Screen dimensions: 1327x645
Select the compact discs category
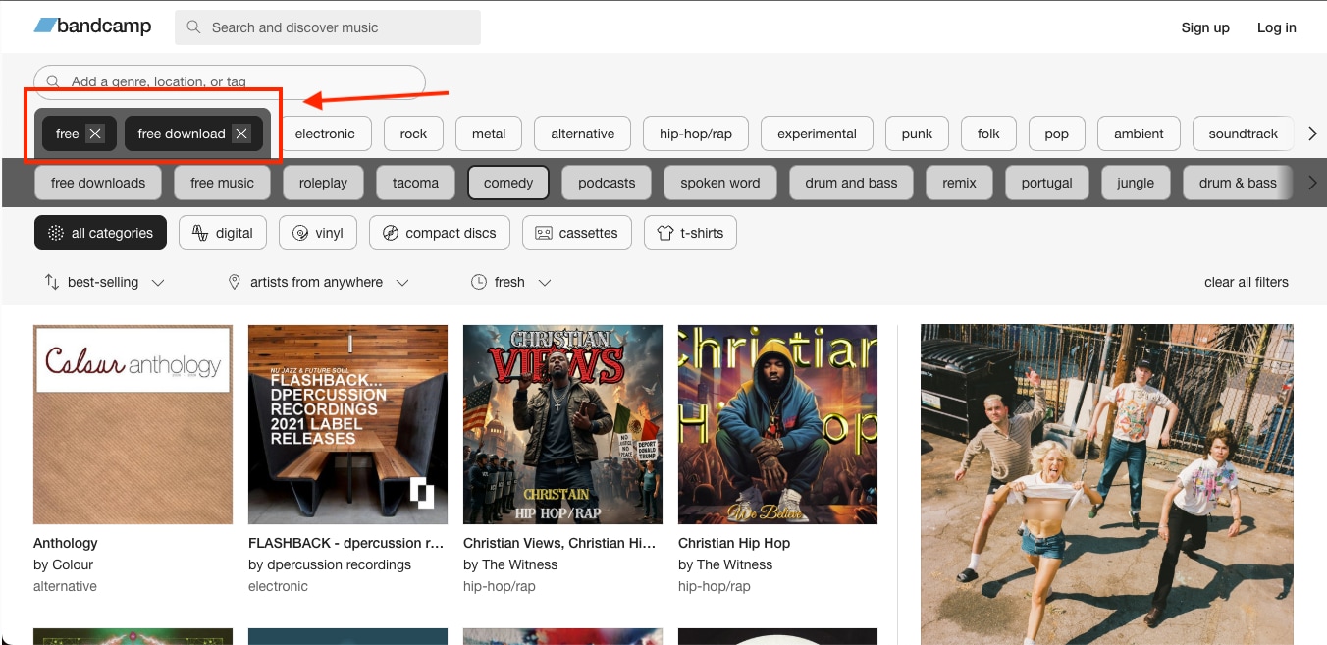439,233
